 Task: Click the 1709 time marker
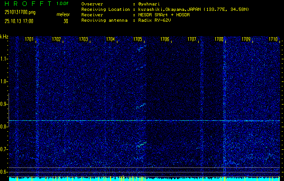246,39
